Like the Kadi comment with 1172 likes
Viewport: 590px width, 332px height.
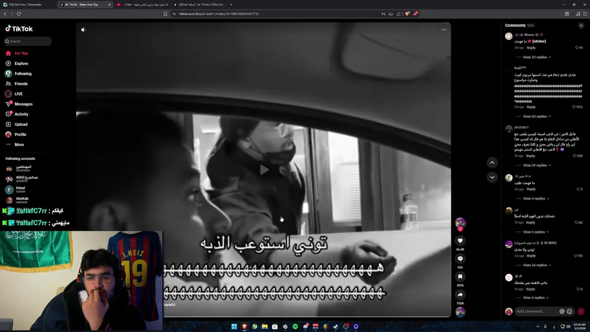tap(574, 107)
